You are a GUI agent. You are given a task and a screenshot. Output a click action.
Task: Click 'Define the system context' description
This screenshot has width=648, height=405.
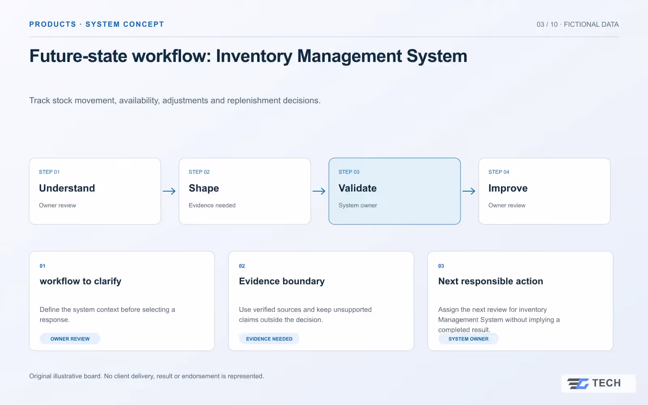click(107, 315)
